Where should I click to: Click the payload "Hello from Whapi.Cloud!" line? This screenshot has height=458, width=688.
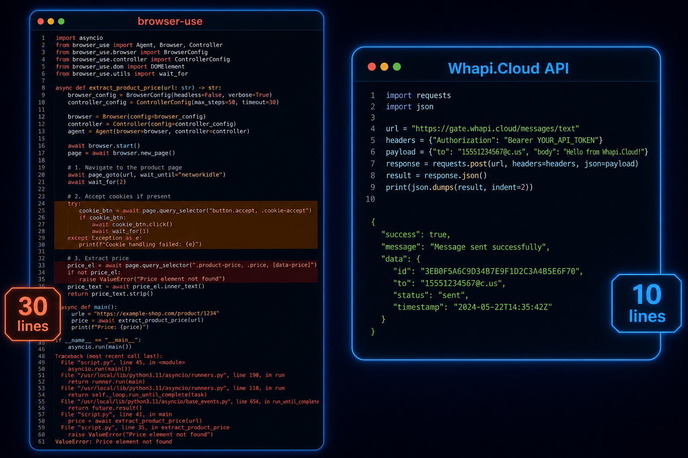[x=517, y=152]
